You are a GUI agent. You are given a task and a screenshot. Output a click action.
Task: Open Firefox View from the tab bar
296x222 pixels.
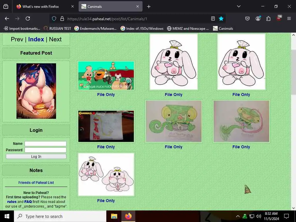pyautogui.click(x=6, y=7)
